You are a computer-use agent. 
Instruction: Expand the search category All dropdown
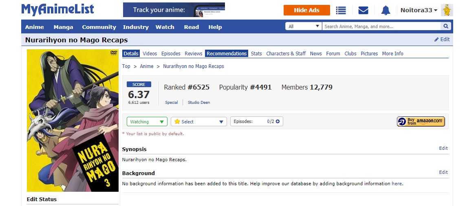pos(304,26)
